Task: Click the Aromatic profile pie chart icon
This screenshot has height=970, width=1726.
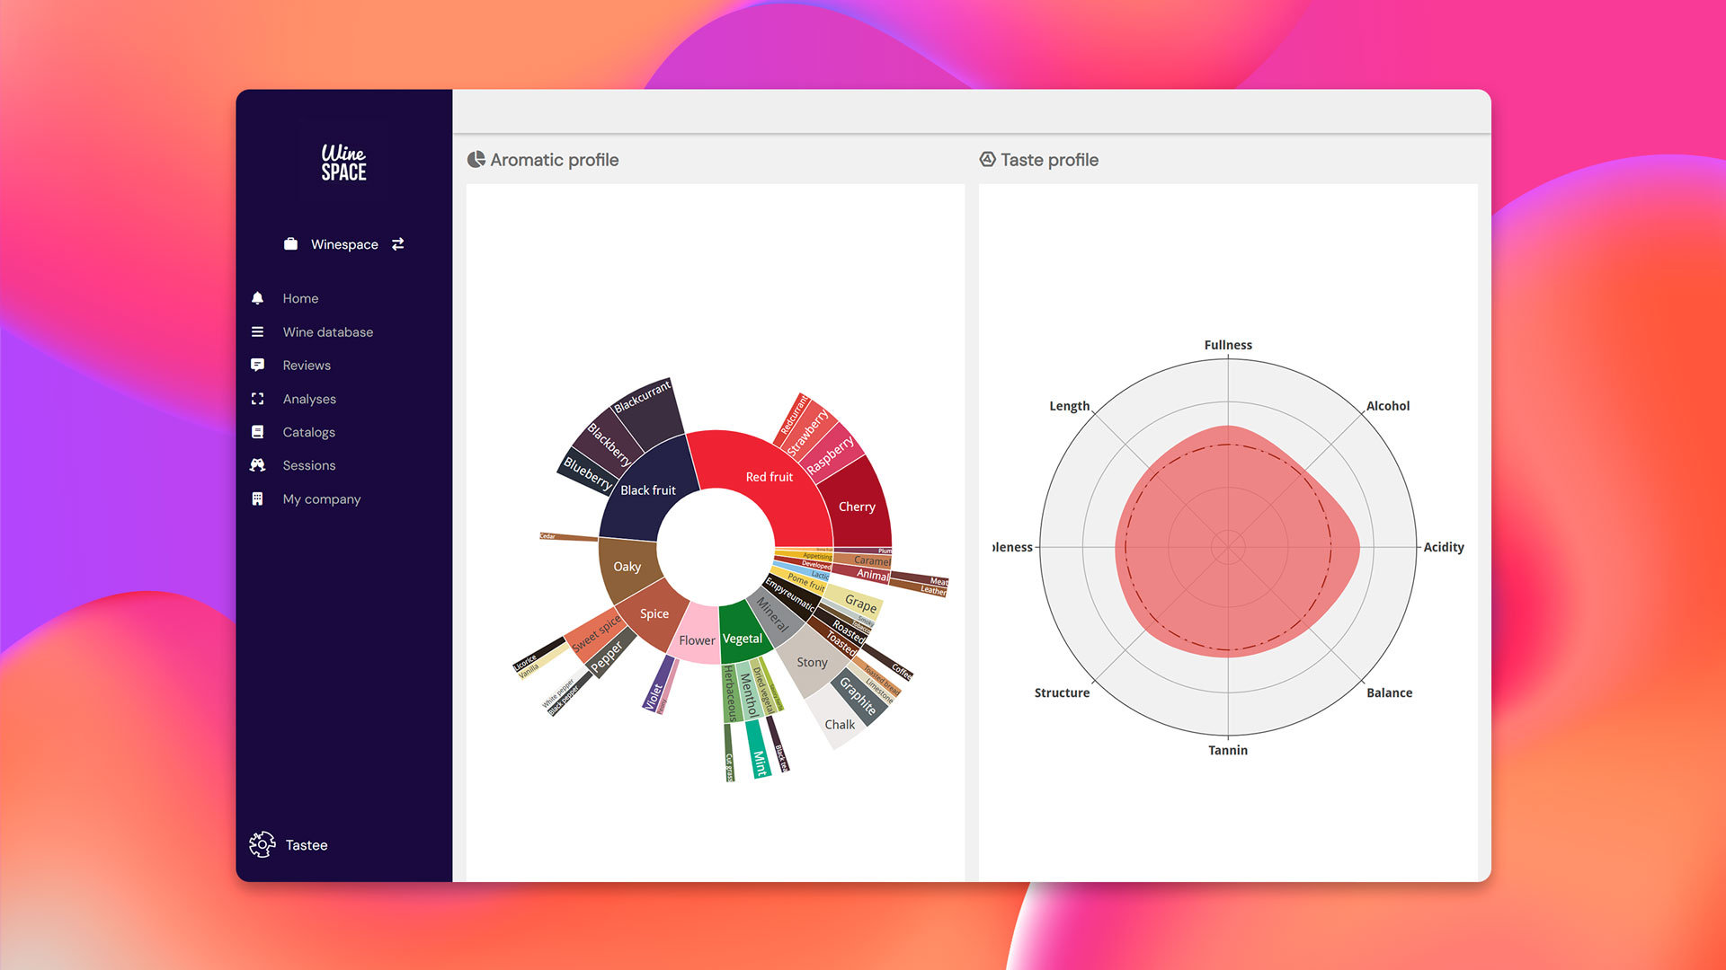Action: 476,160
